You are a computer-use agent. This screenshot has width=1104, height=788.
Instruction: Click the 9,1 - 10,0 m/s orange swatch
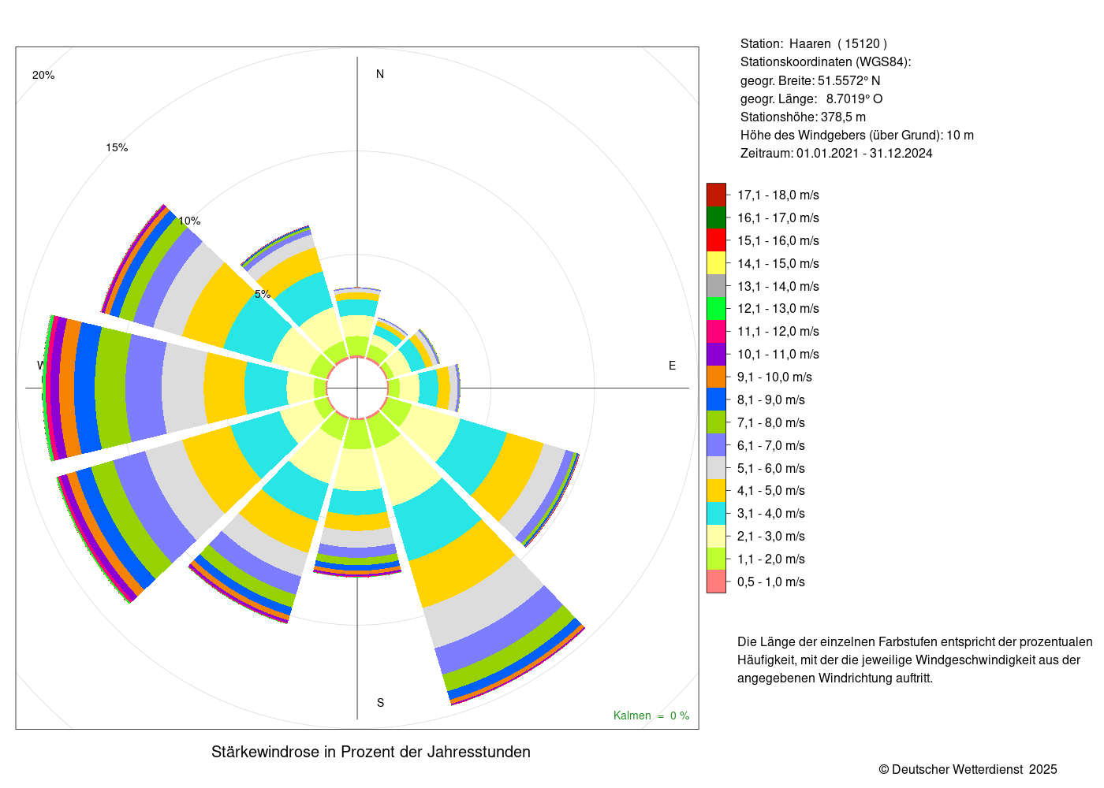(716, 377)
